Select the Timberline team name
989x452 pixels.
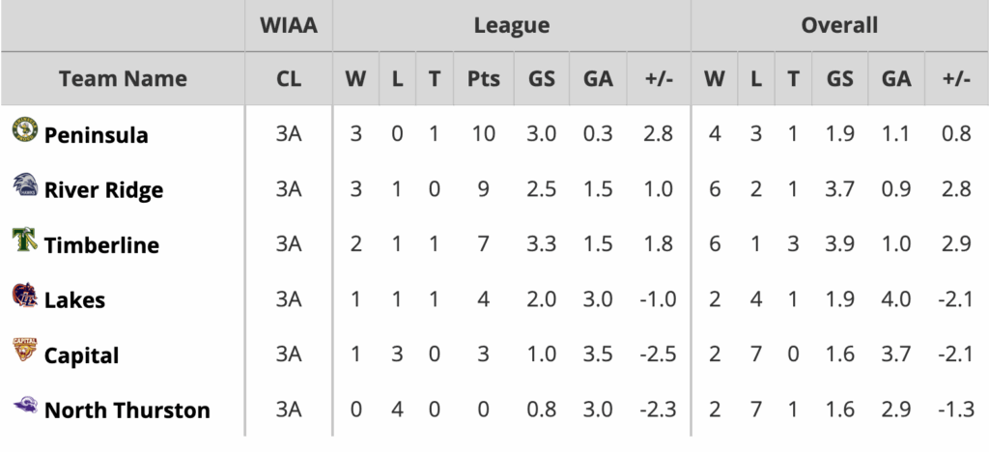[x=101, y=245]
